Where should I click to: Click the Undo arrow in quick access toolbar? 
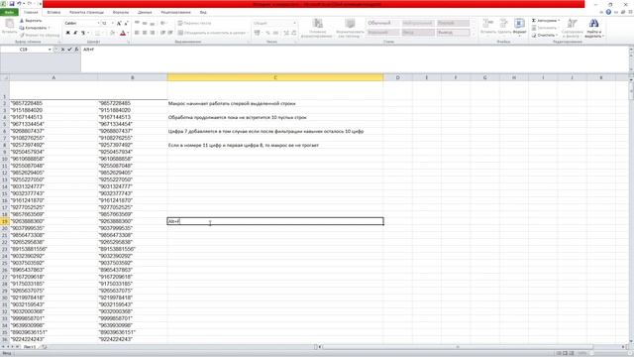[19, 4]
